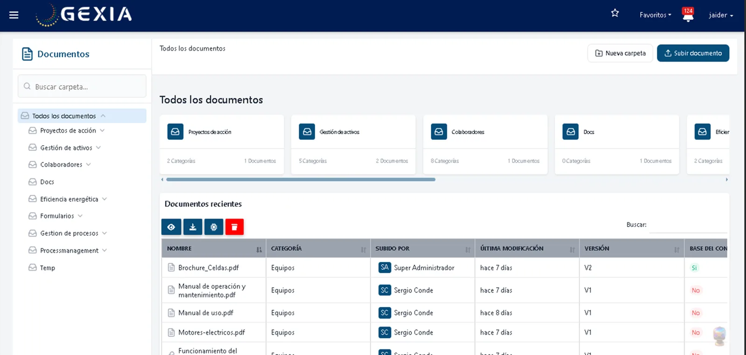The width and height of the screenshot is (746, 355).
Task: Open the jaider user menu
Action: click(x=721, y=15)
